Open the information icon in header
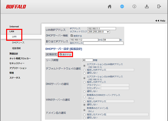The image size is (168, 121). tap(134, 6)
